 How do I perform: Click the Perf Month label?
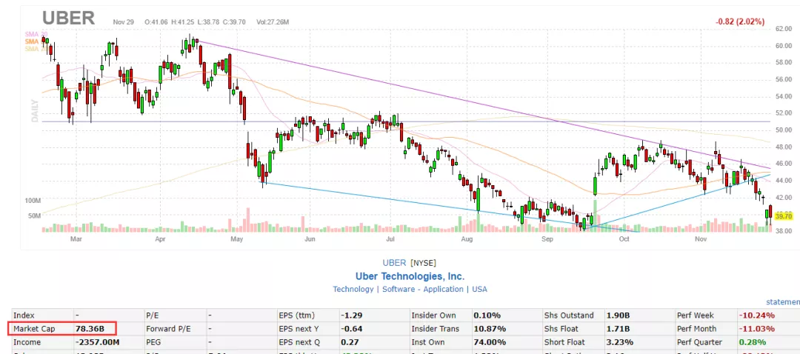[696, 329]
